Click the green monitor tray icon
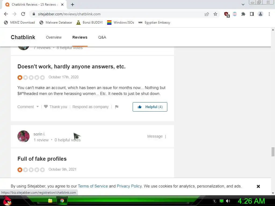The width and height of the screenshot is (275, 206). point(222,201)
